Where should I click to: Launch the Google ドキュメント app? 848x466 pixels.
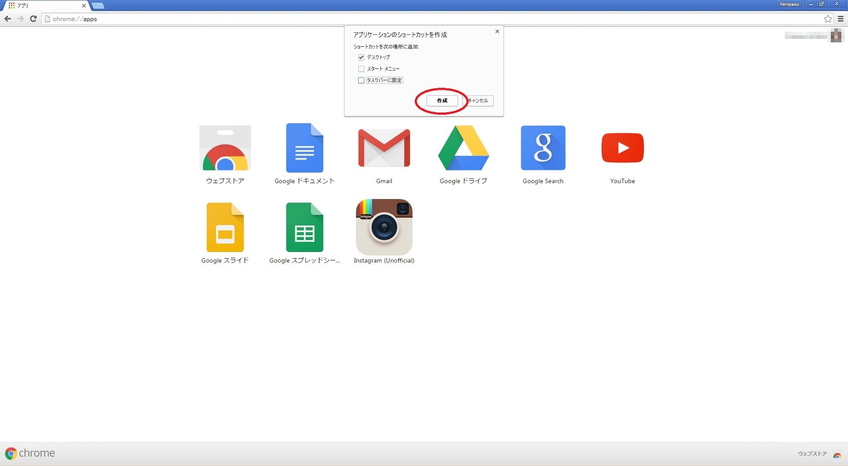click(x=305, y=148)
